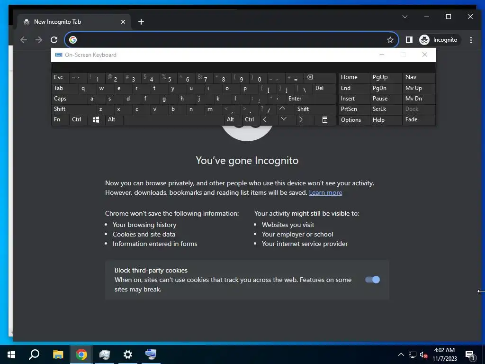Open Chrome's three-dot menu
Screen dimensions: 485x364
(x=471, y=40)
